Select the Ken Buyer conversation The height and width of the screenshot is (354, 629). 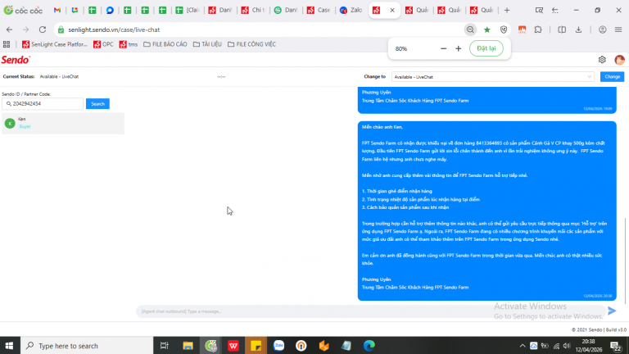point(63,123)
